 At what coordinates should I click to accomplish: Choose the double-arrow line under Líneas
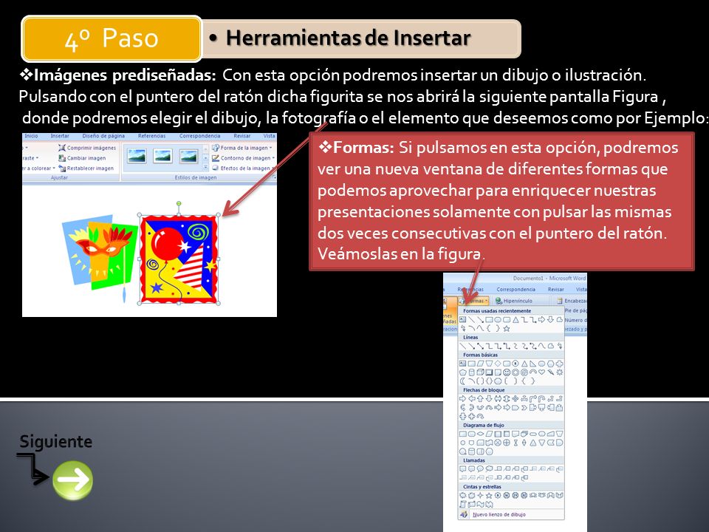tap(480, 346)
